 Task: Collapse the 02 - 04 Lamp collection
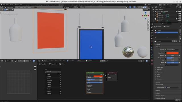pos(154,19)
